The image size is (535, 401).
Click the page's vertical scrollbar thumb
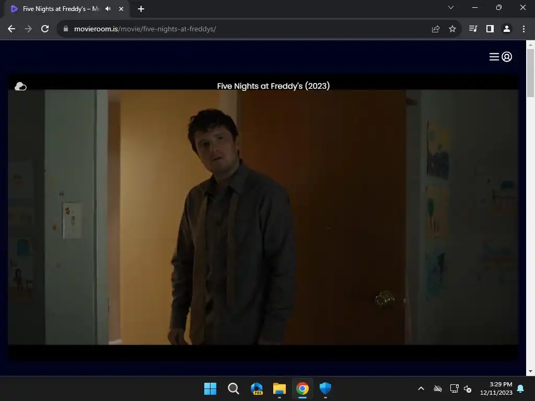(530, 73)
